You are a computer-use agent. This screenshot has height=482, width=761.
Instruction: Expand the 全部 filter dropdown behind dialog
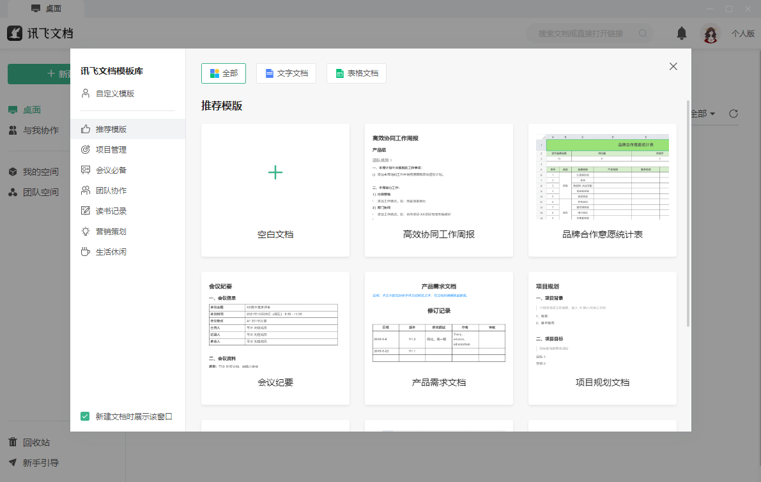coord(702,114)
